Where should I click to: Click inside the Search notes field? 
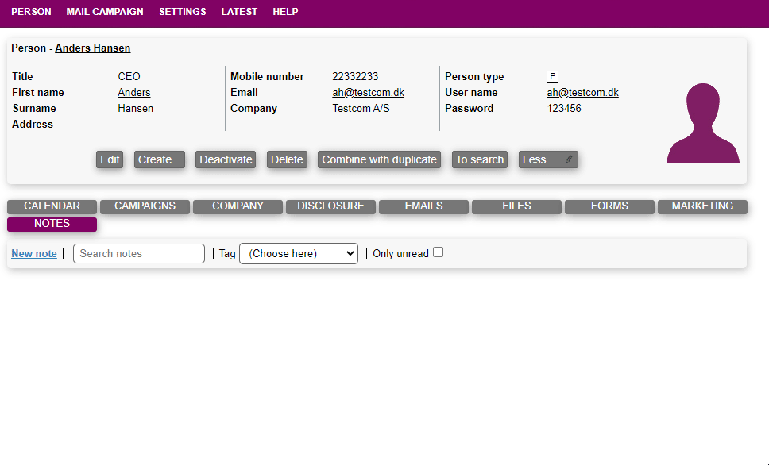click(x=139, y=253)
